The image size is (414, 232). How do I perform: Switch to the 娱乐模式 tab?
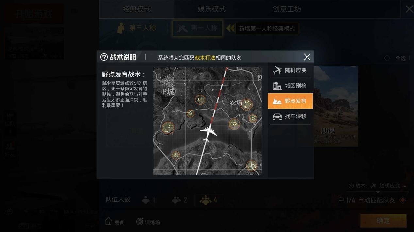pos(212,9)
